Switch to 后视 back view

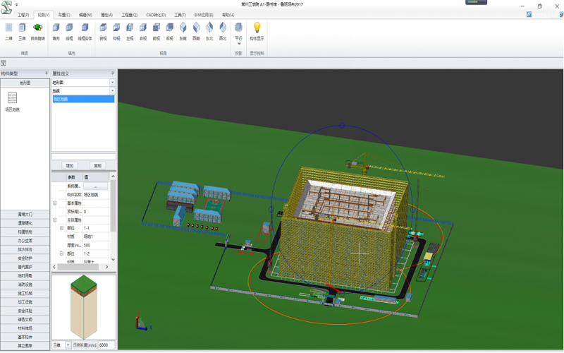pos(169,32)
